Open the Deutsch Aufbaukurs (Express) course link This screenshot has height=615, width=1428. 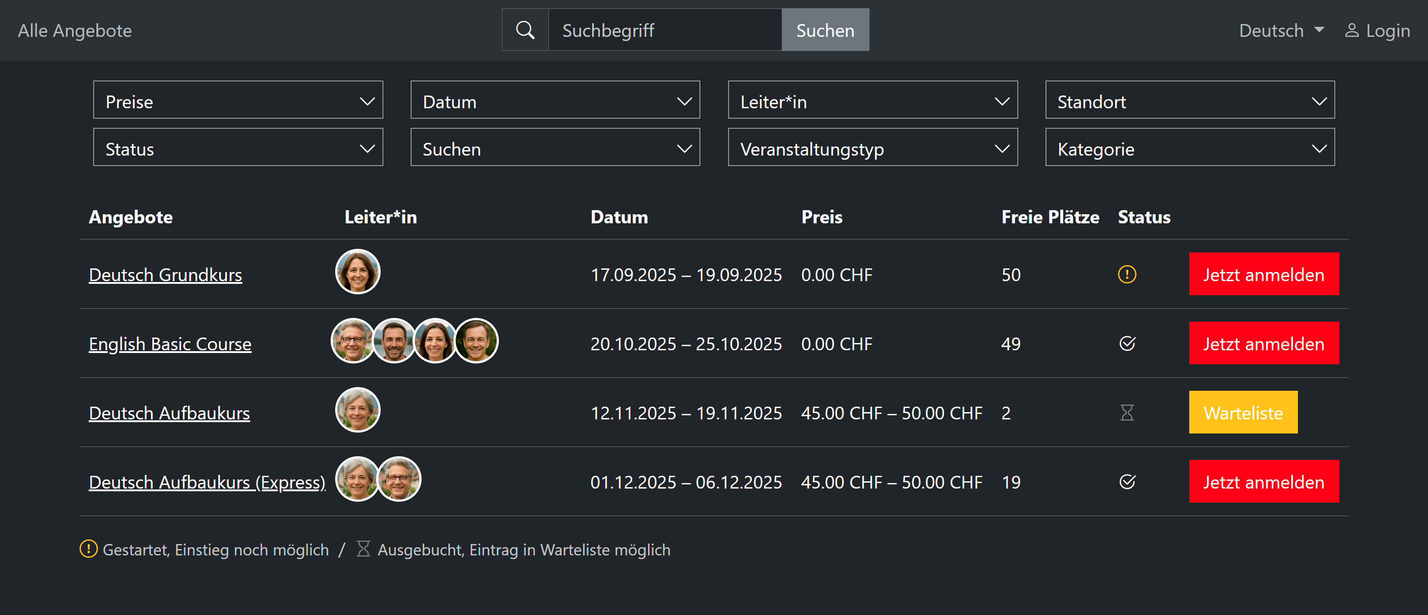pyautogui.click(x=207, y=483)
